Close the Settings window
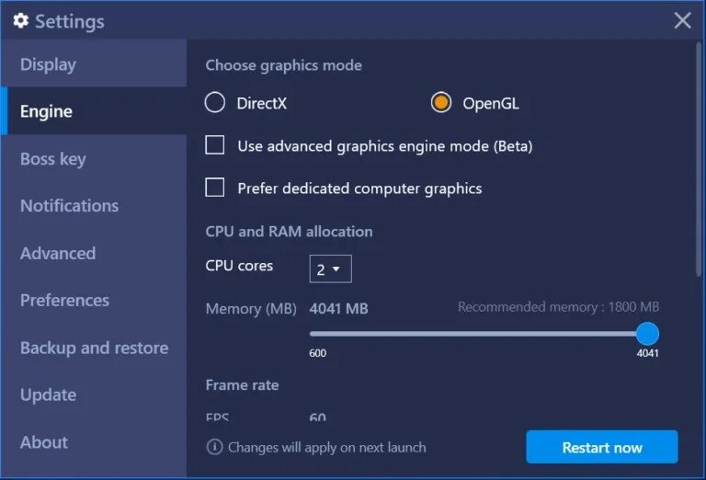This screenshot has height=480, width=706. (682, 20)
